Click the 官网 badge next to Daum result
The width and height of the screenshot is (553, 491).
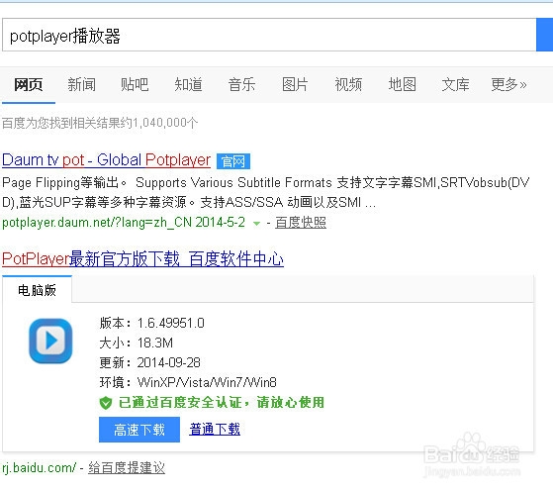pos(233,161)
